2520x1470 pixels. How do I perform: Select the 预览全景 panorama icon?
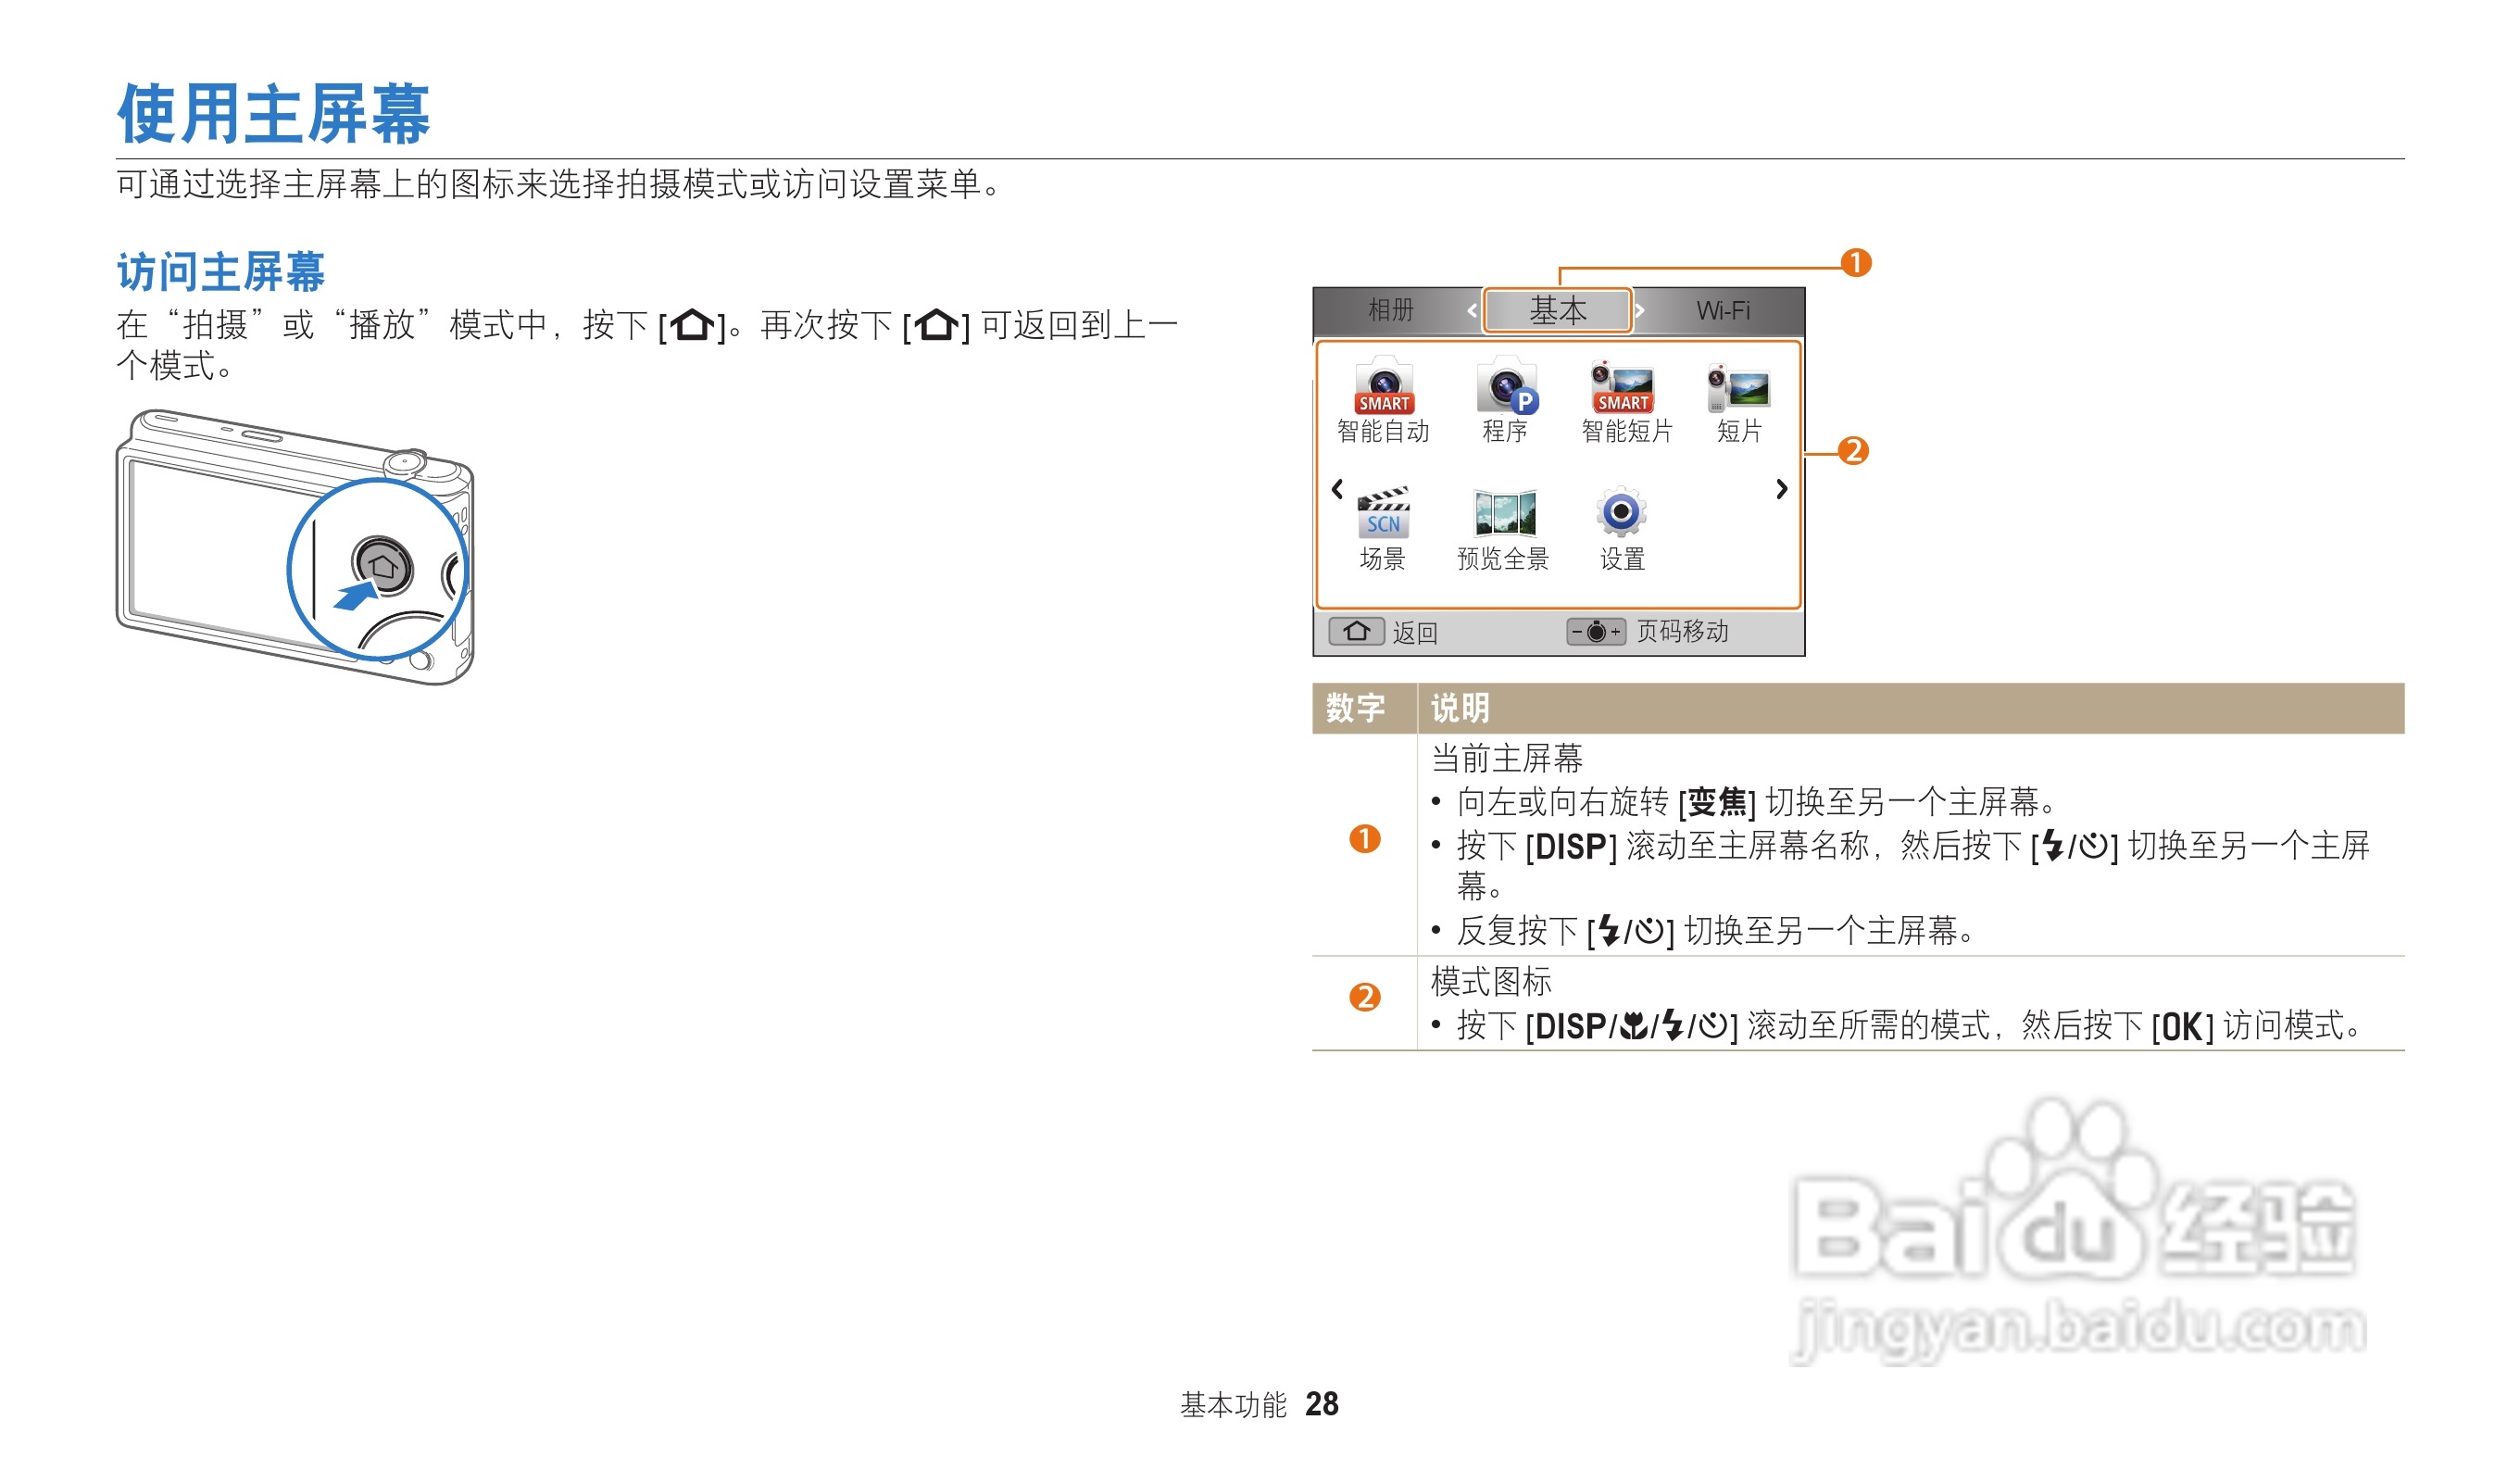point(1504,514)
